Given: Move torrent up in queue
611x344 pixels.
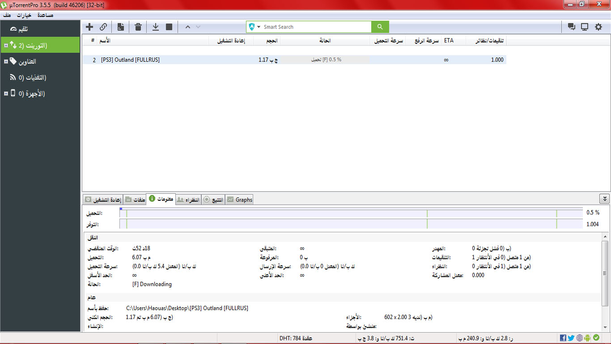Looking at the screenshot, I should (x=188, y=27).
